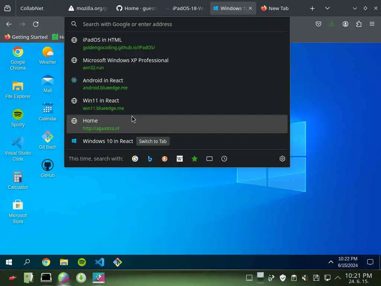Open the Weather desktop icon
Viewport: 381px width, 286px height.
(47, 55)
